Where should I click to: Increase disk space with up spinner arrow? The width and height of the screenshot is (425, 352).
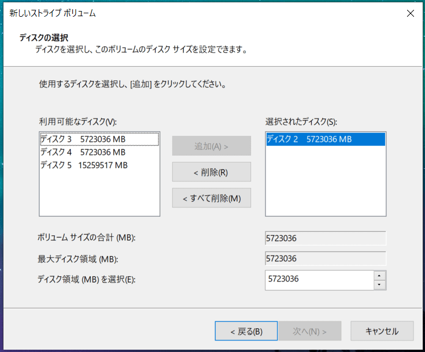pyautogui.click(x=380, y=276)
